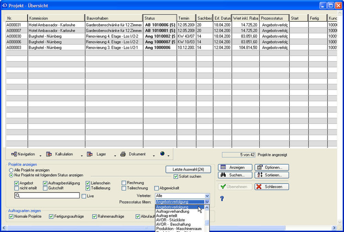Enable the Abgewickelt checkbox

point(157,188)
